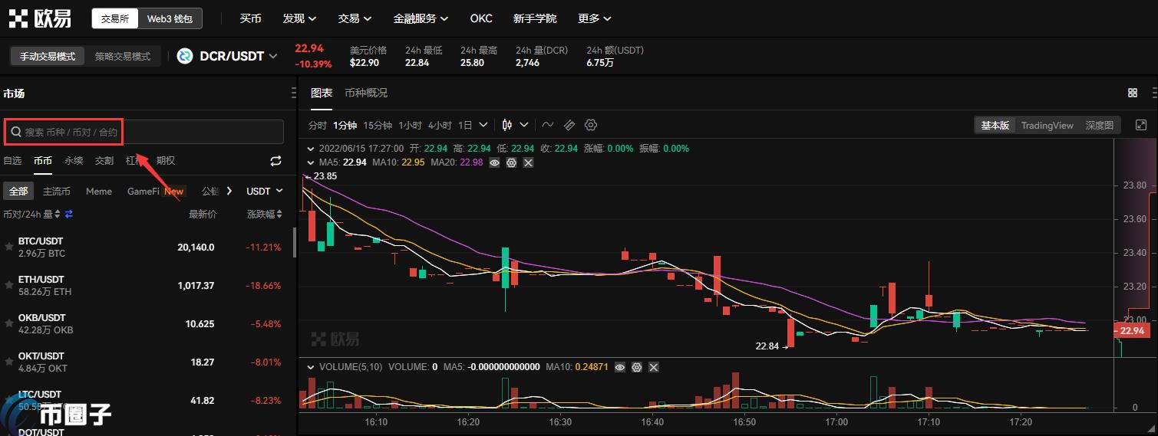This screenshot has height=436, width=1158.
Task: Toggle MA indicator visibility eye
Action: click(495, 162)
